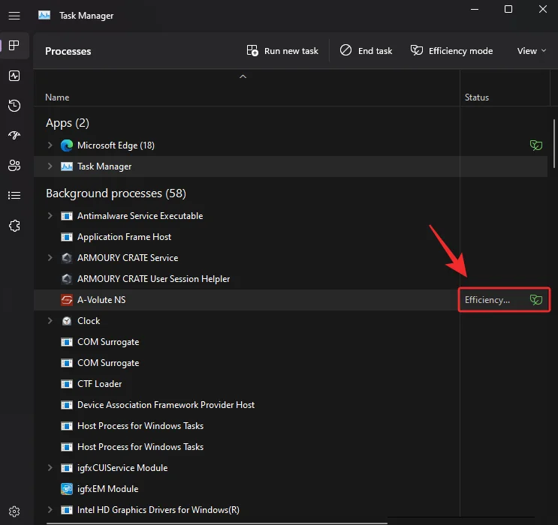The height and width of the screenshot is (525, 558).
Task: Open the Services page in the sidebar
Action: 14,226
